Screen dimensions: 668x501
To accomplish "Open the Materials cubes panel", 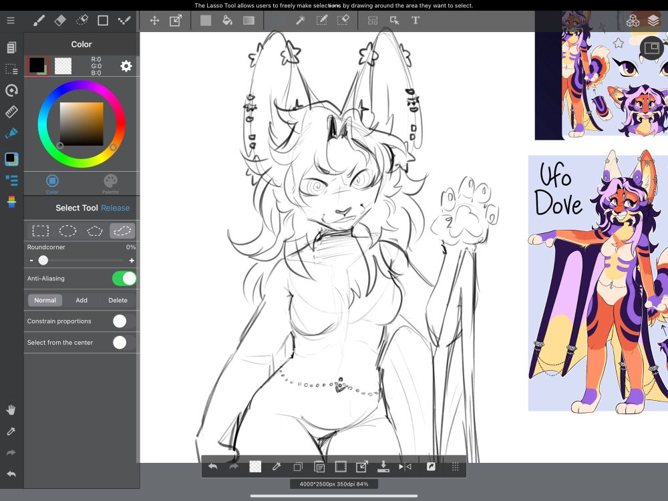I will (x=633, y=20).
